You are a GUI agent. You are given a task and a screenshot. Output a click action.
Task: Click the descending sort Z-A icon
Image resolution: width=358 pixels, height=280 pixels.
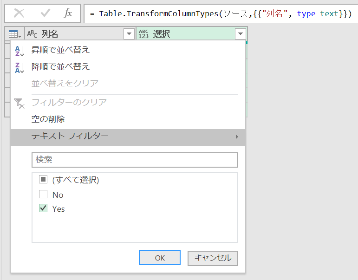tap(19, 68)
